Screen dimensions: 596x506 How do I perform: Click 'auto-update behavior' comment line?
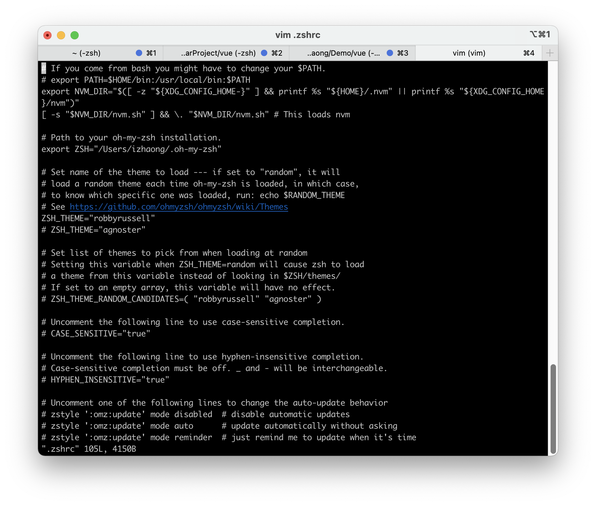pos(214,403)
